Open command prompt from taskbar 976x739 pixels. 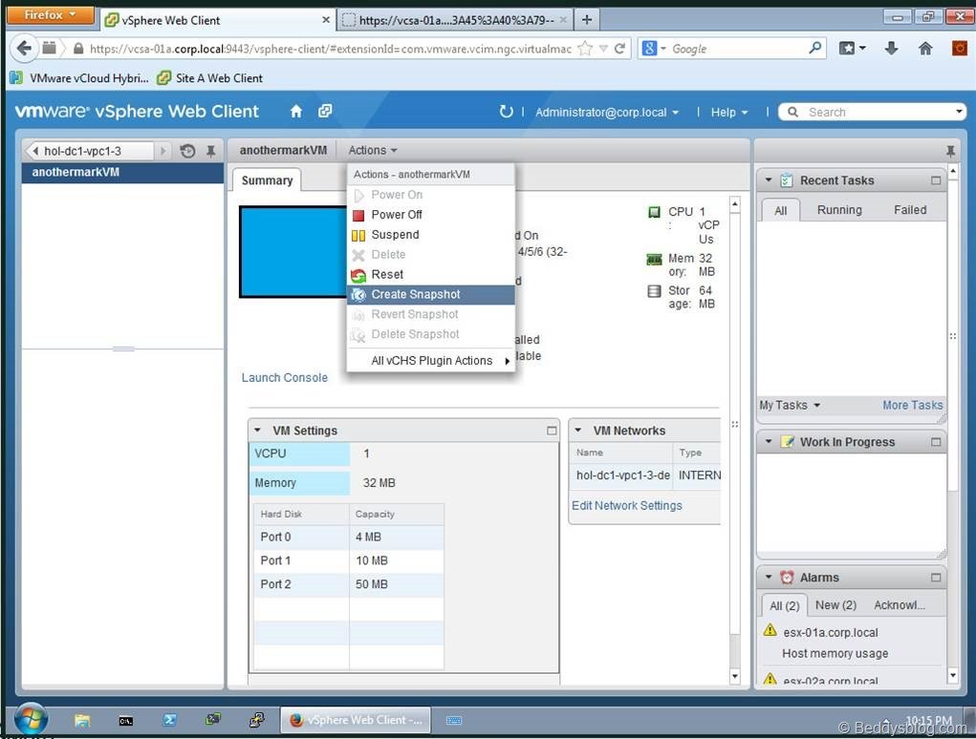coord(126,720)
